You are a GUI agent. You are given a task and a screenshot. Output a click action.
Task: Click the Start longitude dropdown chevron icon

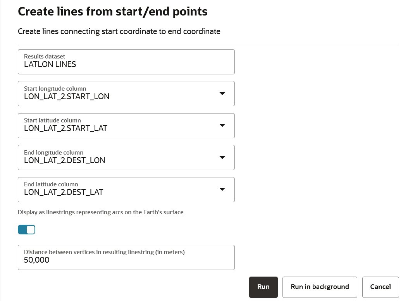pos(222,93)
